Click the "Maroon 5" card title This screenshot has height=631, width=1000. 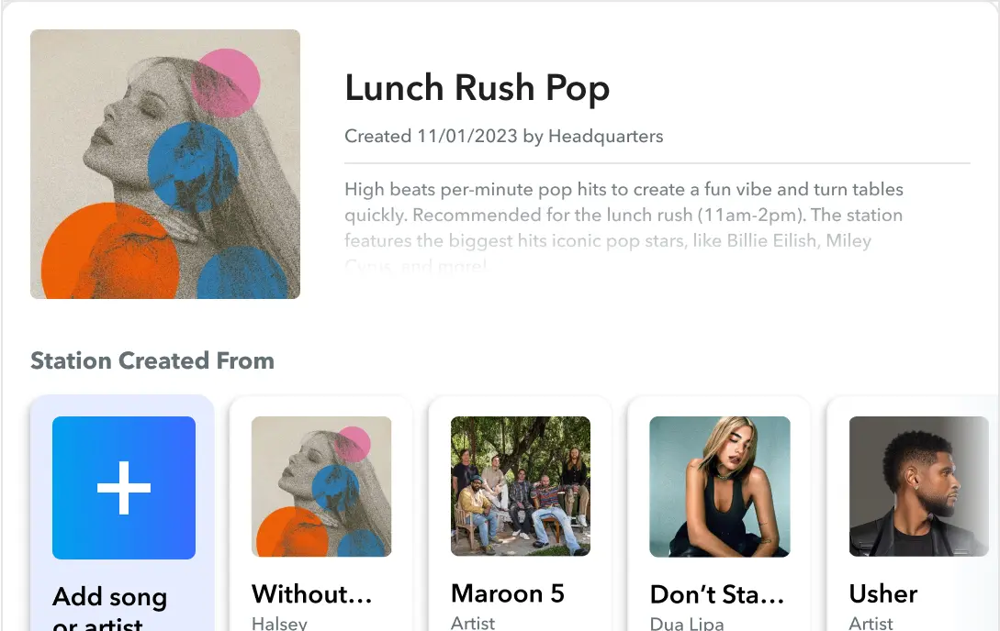pos(508,593)
